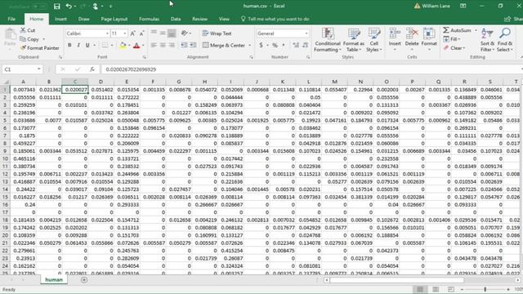Click the Align Left icon
The width and height of the screenshot is (523, 294).
tap(154, 45)
